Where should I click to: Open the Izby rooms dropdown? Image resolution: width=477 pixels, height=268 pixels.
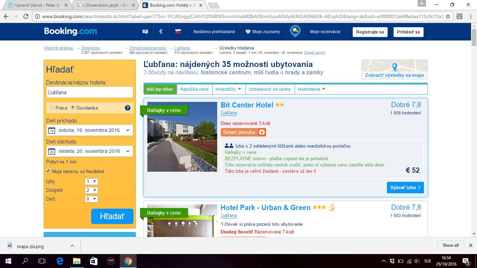point(91,181)
